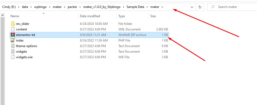Select the rev_slider folder icon
Viewport: 257px width, 105px height.
13,24
